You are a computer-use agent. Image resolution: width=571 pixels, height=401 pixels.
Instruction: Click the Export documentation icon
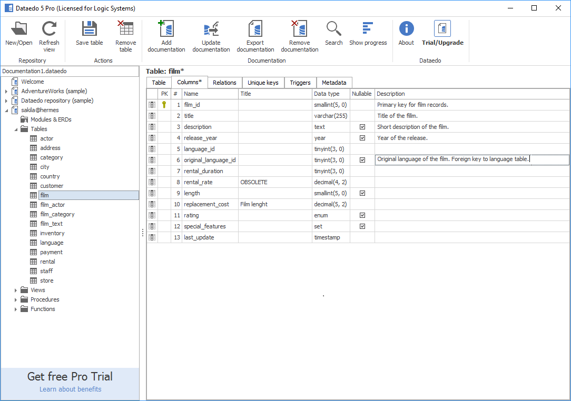click(255, 29)
